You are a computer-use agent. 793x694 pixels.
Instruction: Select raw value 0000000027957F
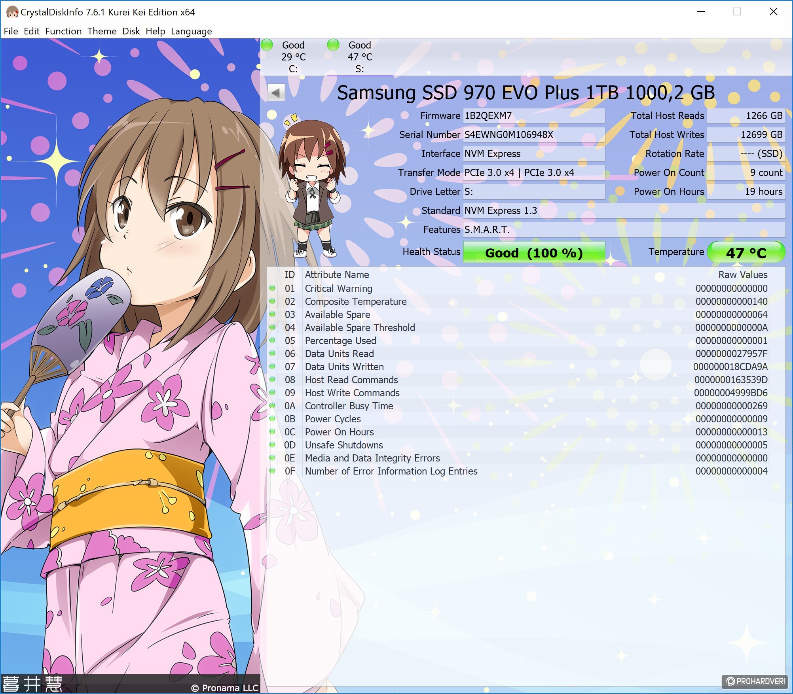coord(731,354)
